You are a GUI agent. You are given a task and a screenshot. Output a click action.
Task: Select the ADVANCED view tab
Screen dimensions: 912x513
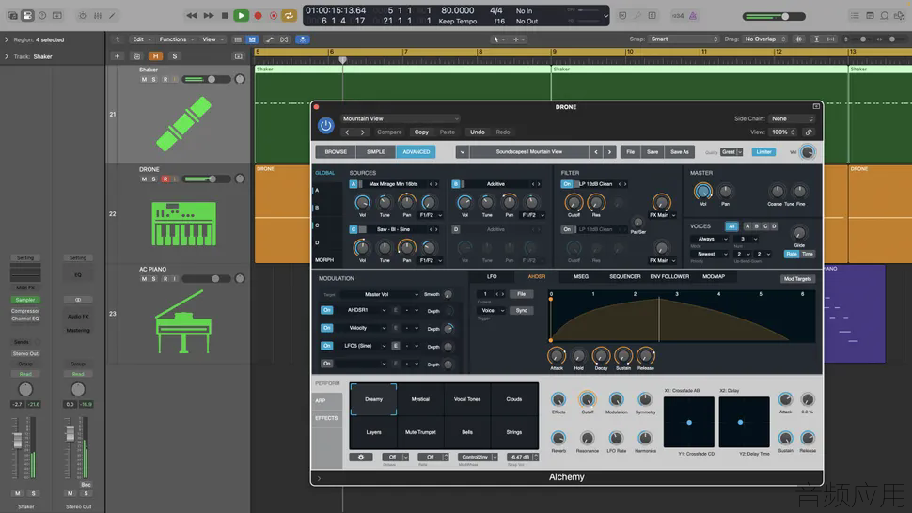[x=417, y=151]
